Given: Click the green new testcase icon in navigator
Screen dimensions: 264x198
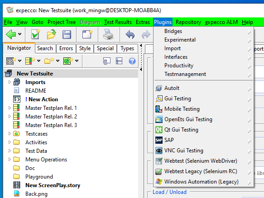Looking at the screenshot, I should (68, 61).
